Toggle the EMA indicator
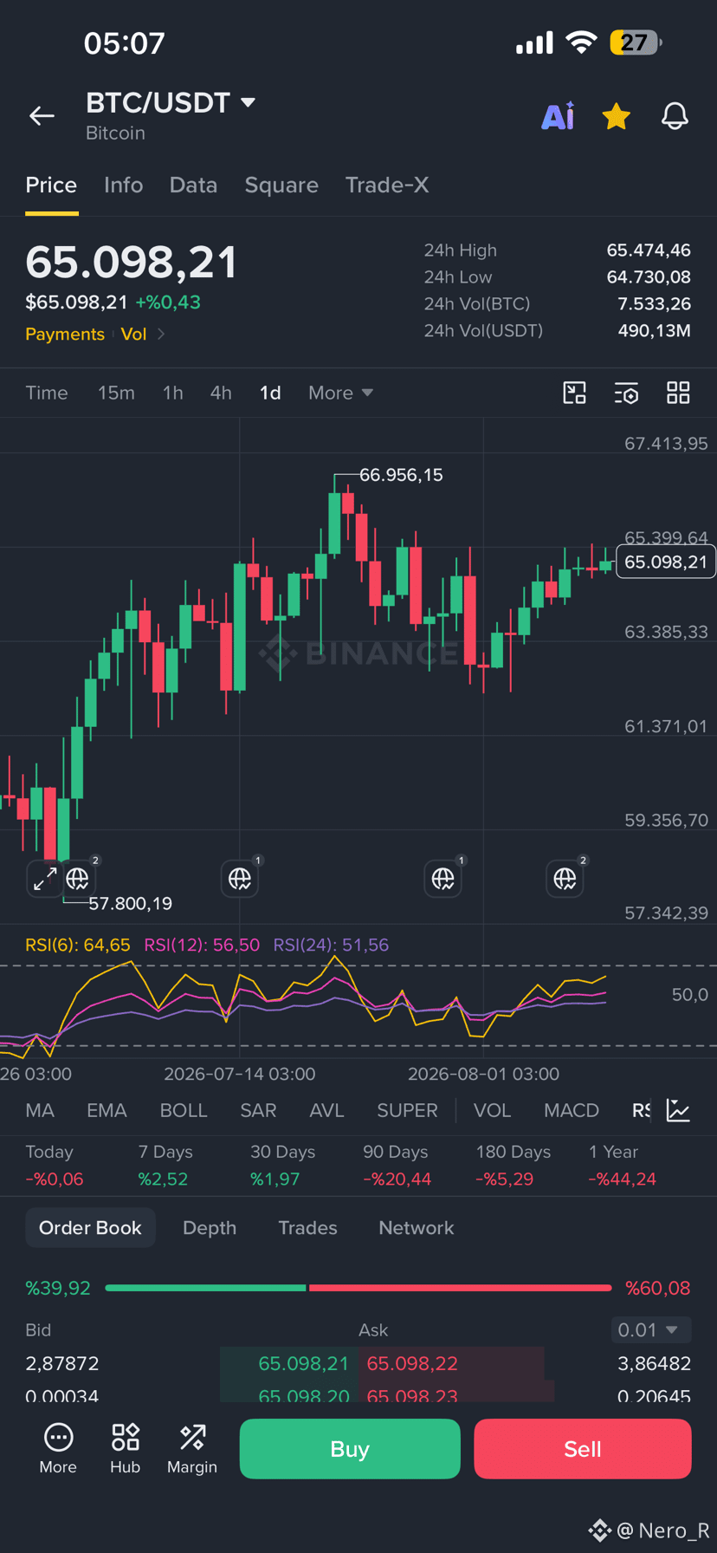The width and height of the screenshot is (717, 1553). pyautogui.click(x=107, y=1110)
